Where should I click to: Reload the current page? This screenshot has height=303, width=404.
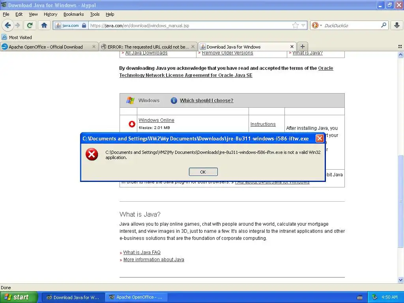[x=30, y=25]
